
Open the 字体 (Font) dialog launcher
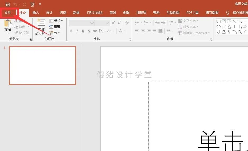130,40
